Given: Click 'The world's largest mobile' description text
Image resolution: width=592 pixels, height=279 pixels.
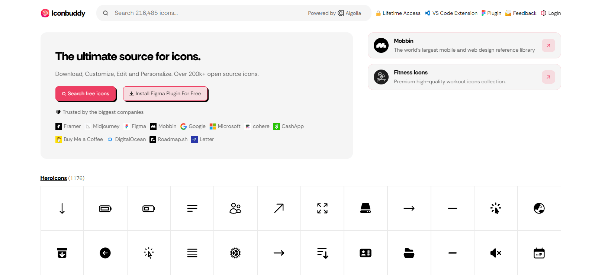Looking at the screenshot, I should click(464, 50).
